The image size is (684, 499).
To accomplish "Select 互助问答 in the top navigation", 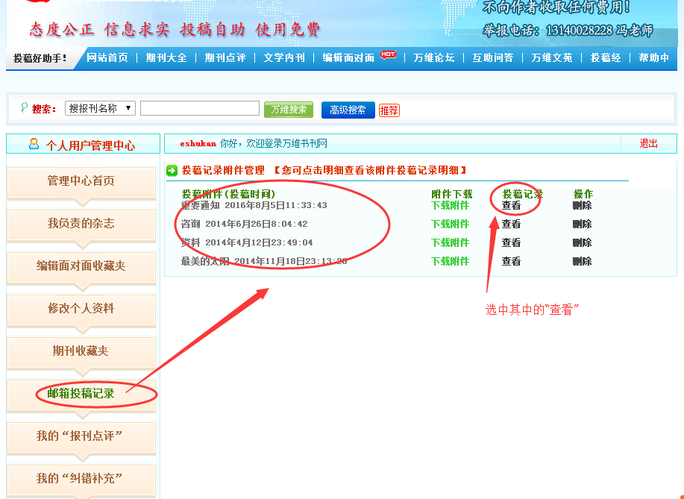I will (492, 58).
